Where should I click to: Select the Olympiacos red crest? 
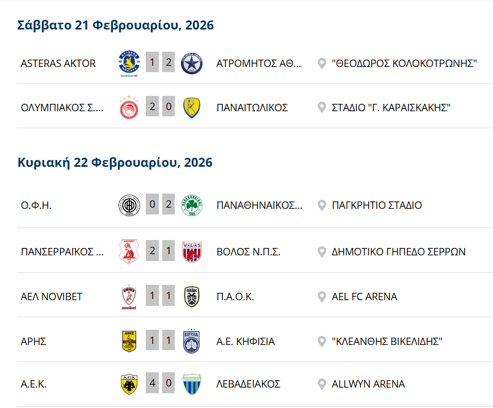129,107
